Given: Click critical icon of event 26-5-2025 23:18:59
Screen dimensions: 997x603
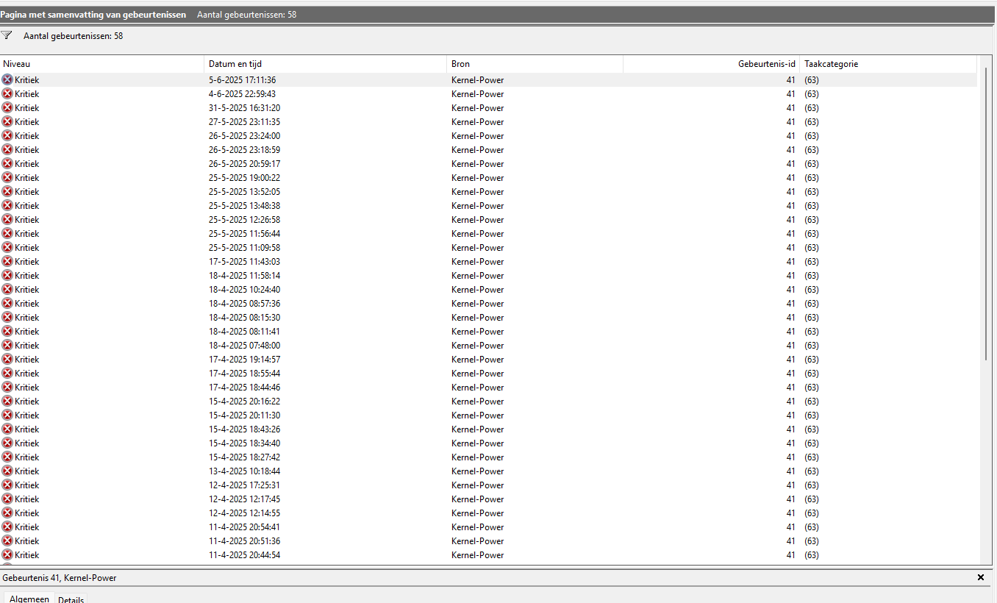Looking at the screenshot, I should tap(7, 149).
